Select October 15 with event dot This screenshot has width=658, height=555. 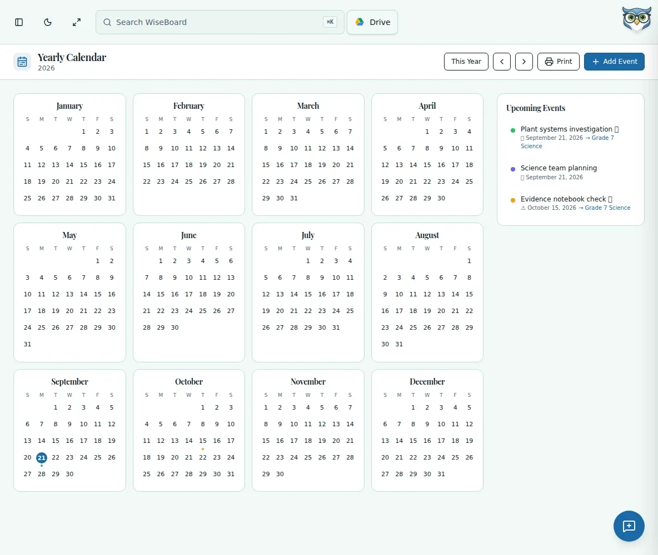point(203,441)
